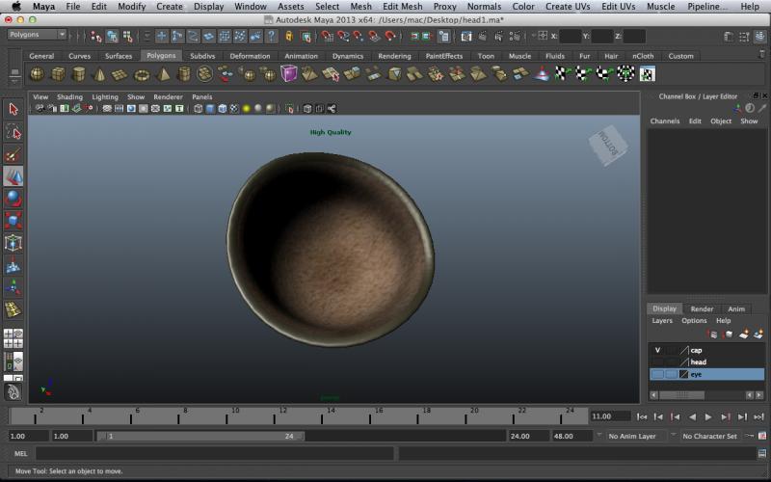
Task: Switch to the Render layer tab
Action: point(702,308)
